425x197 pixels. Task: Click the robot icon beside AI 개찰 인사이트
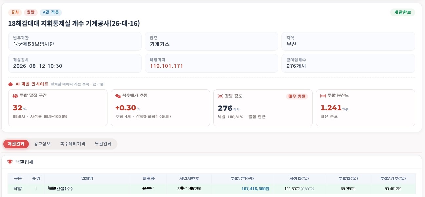pos(10,84)
